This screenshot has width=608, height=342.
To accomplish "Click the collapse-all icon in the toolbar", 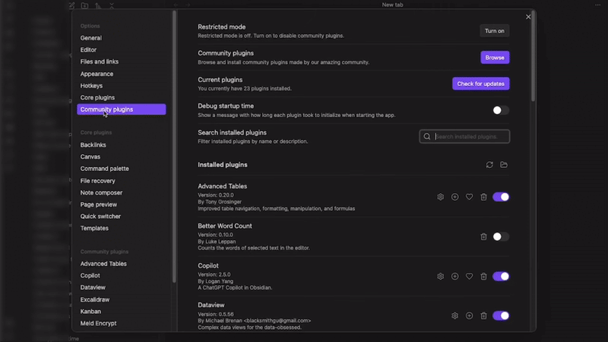I will (112, 5).
